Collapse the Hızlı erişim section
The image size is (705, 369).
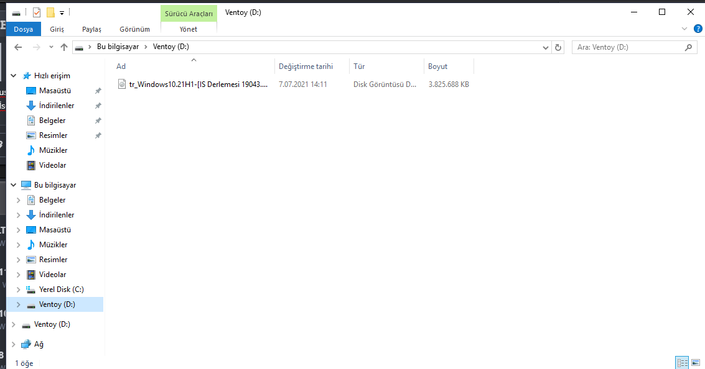(14, 76)
